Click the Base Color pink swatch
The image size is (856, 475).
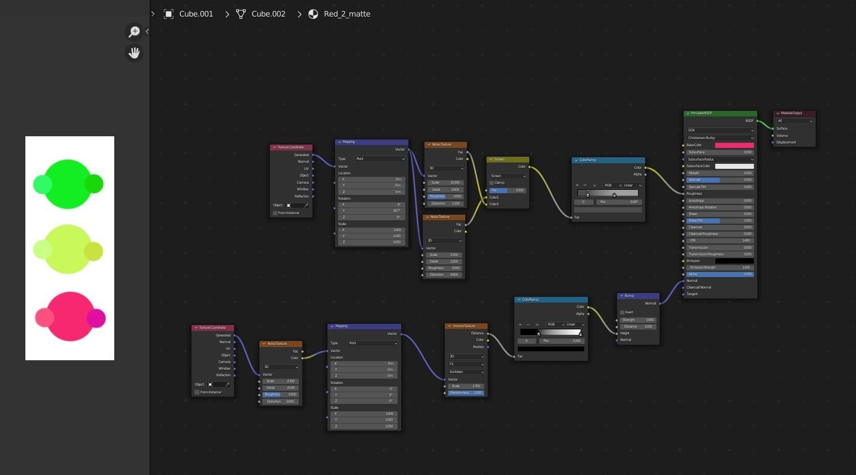(x=735, y=145)
